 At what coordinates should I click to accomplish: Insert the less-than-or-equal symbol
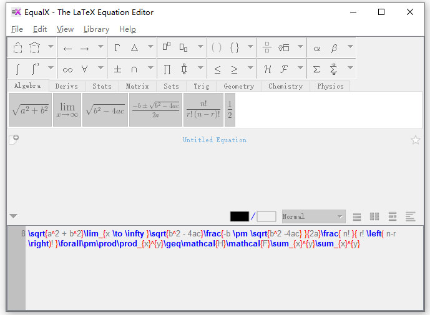point(217,70)
